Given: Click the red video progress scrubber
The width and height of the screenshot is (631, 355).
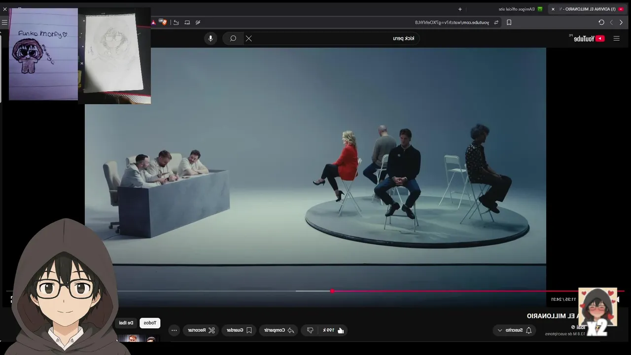Looking at the screenshot, I should [x=332, y=291].
